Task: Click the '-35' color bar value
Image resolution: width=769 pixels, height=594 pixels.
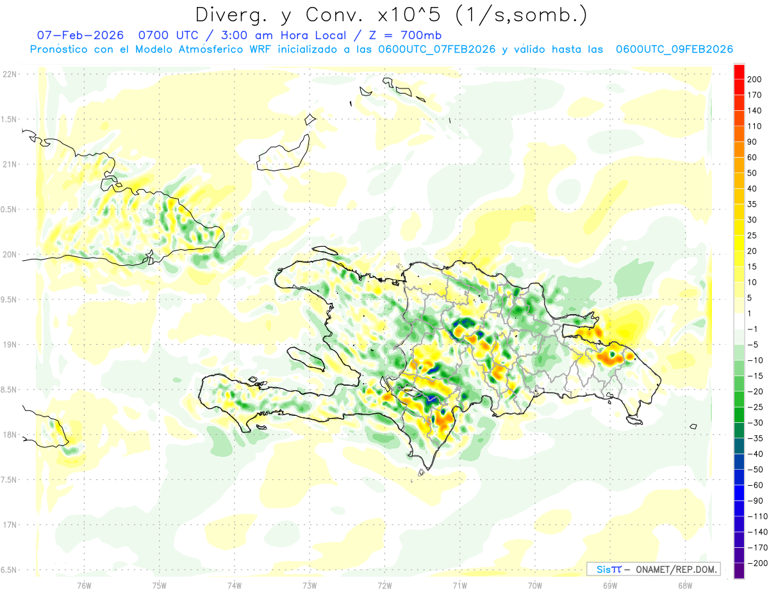Action: click(x=754, y=439)
